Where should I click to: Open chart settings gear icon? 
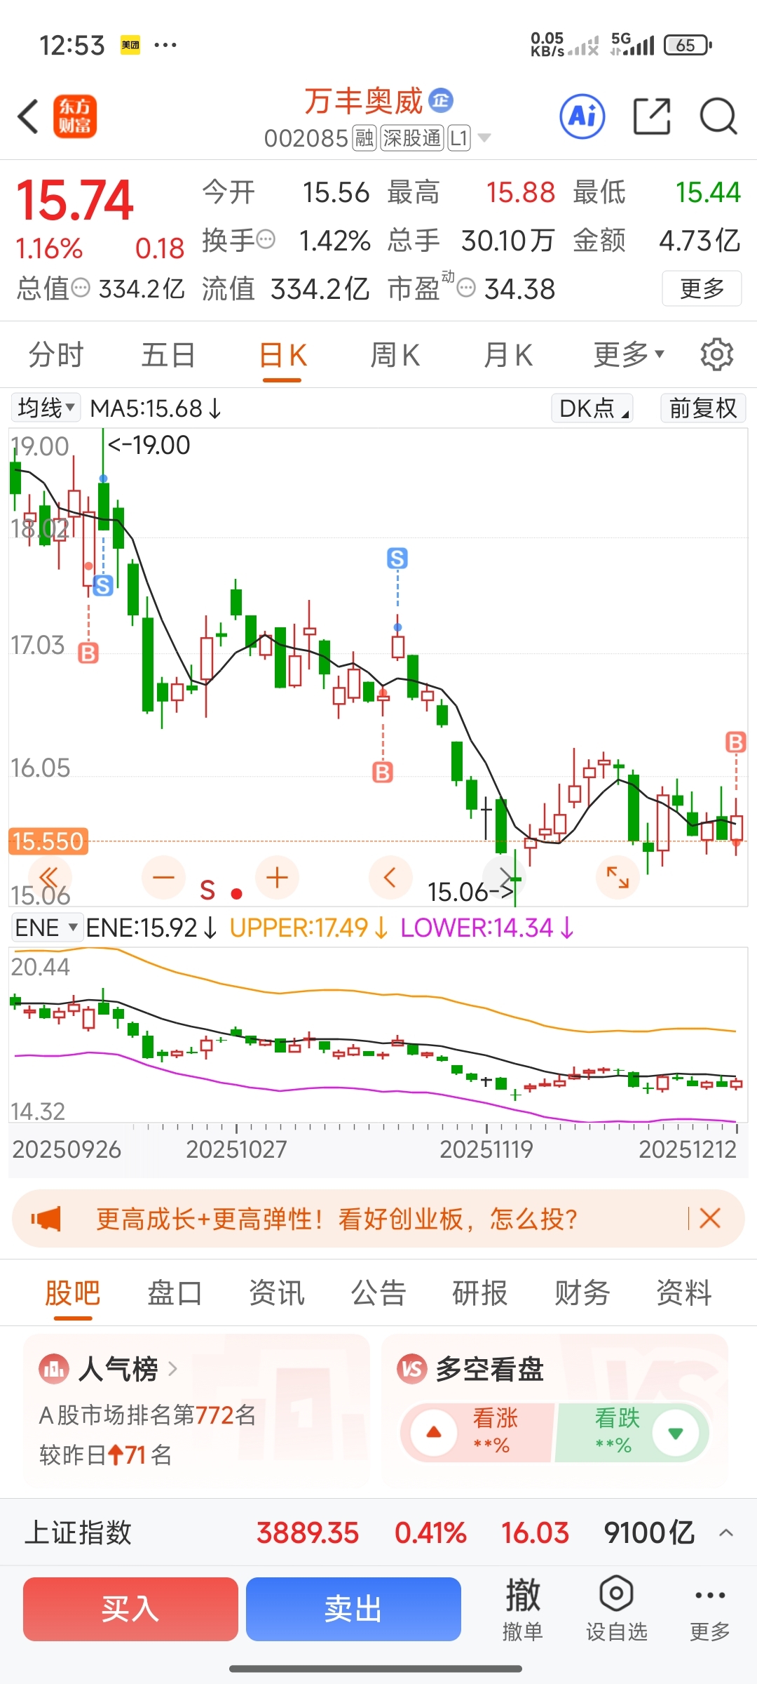click(716, 355)
